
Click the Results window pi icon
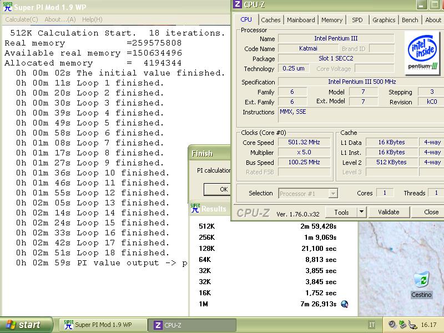pos(195,208)
